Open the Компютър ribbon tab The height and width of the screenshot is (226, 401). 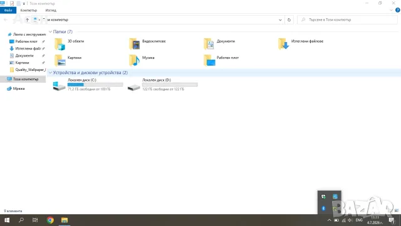click(29, 10)
